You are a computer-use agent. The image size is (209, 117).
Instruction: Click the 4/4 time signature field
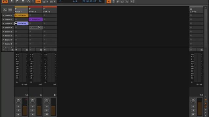coord(75,1)
